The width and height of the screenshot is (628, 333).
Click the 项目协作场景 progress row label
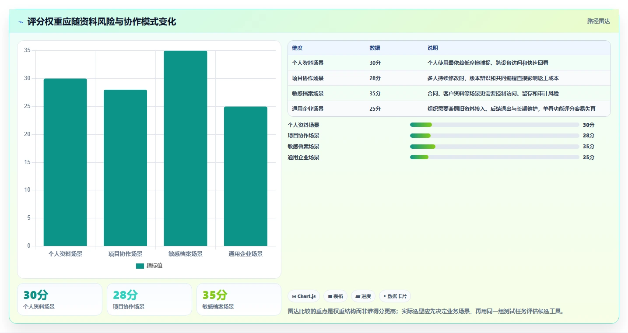coord(303,136)
